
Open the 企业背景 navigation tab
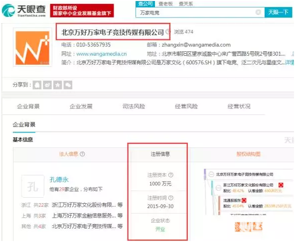pyautogui.click(x=28, y=107)
